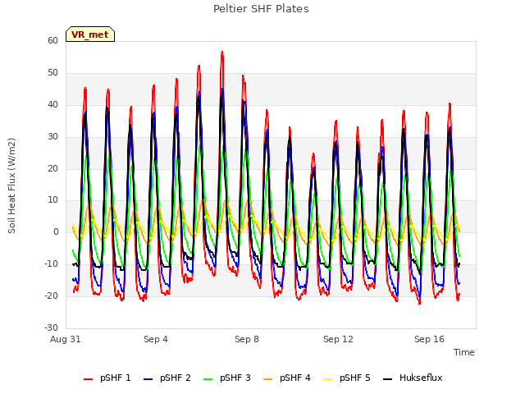525x394 pixels.
Task: Click the 20 y-axis tick label
Action: point(52,169)
